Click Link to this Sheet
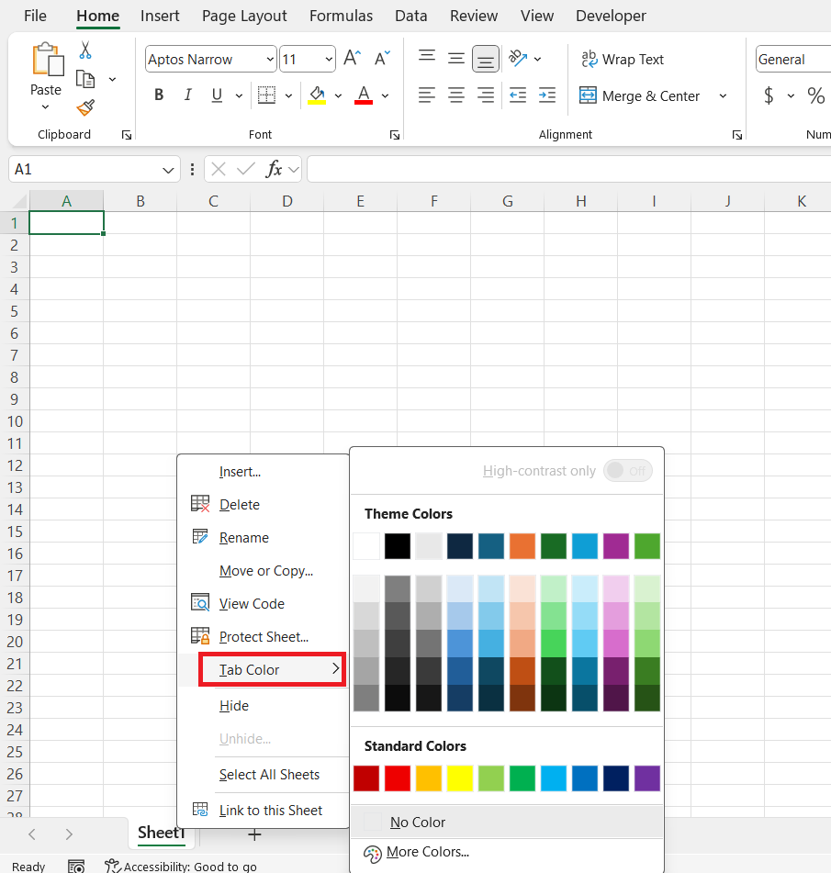Viewport: 831px width, 873px height. tap(263, 810)
